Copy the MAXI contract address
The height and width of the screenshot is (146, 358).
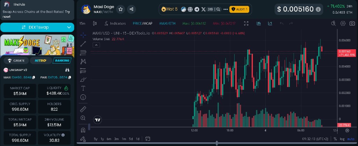click(35, 77)
